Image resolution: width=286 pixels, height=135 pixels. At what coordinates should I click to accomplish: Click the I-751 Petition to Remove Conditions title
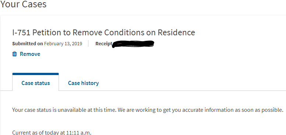pyautogui.click(x=104, y=33)
